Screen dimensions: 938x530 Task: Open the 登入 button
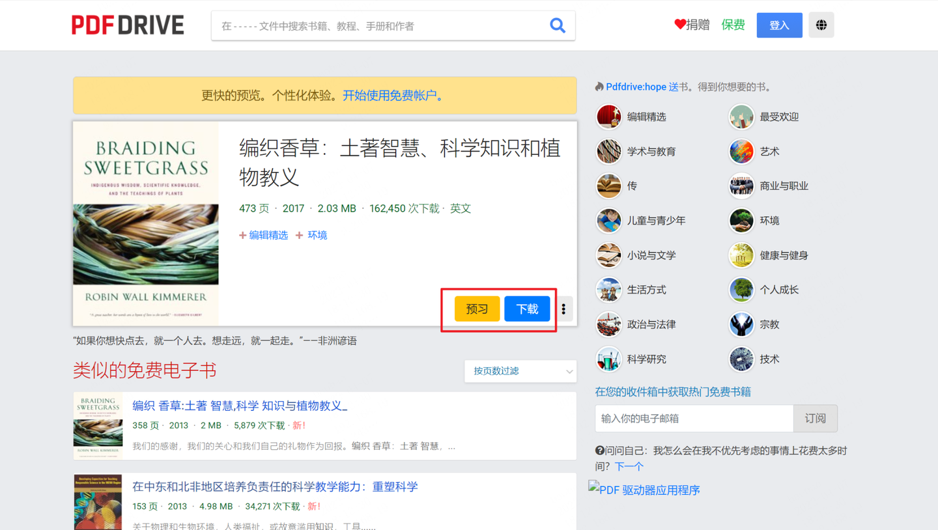tap(779, 24)
